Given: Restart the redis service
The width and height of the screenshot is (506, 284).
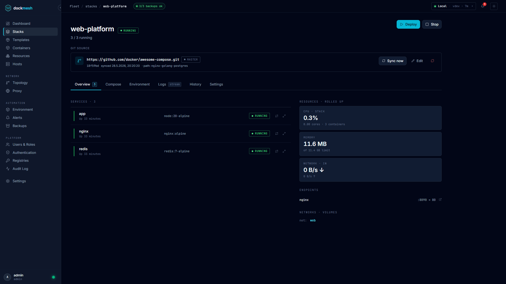Looking at the screenshot, I should pos(277,151).
